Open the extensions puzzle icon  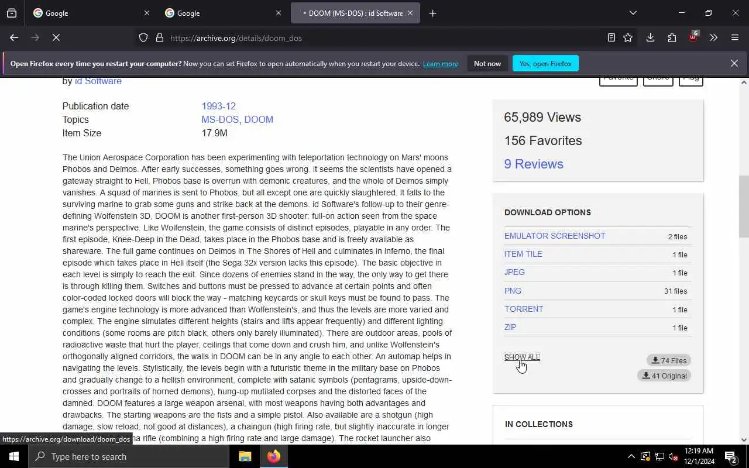pos(672,37)
